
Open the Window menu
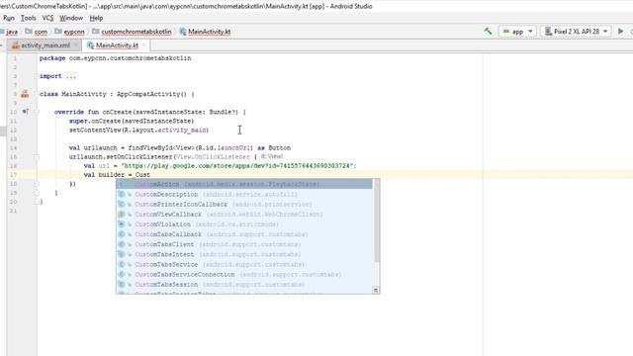71,18
